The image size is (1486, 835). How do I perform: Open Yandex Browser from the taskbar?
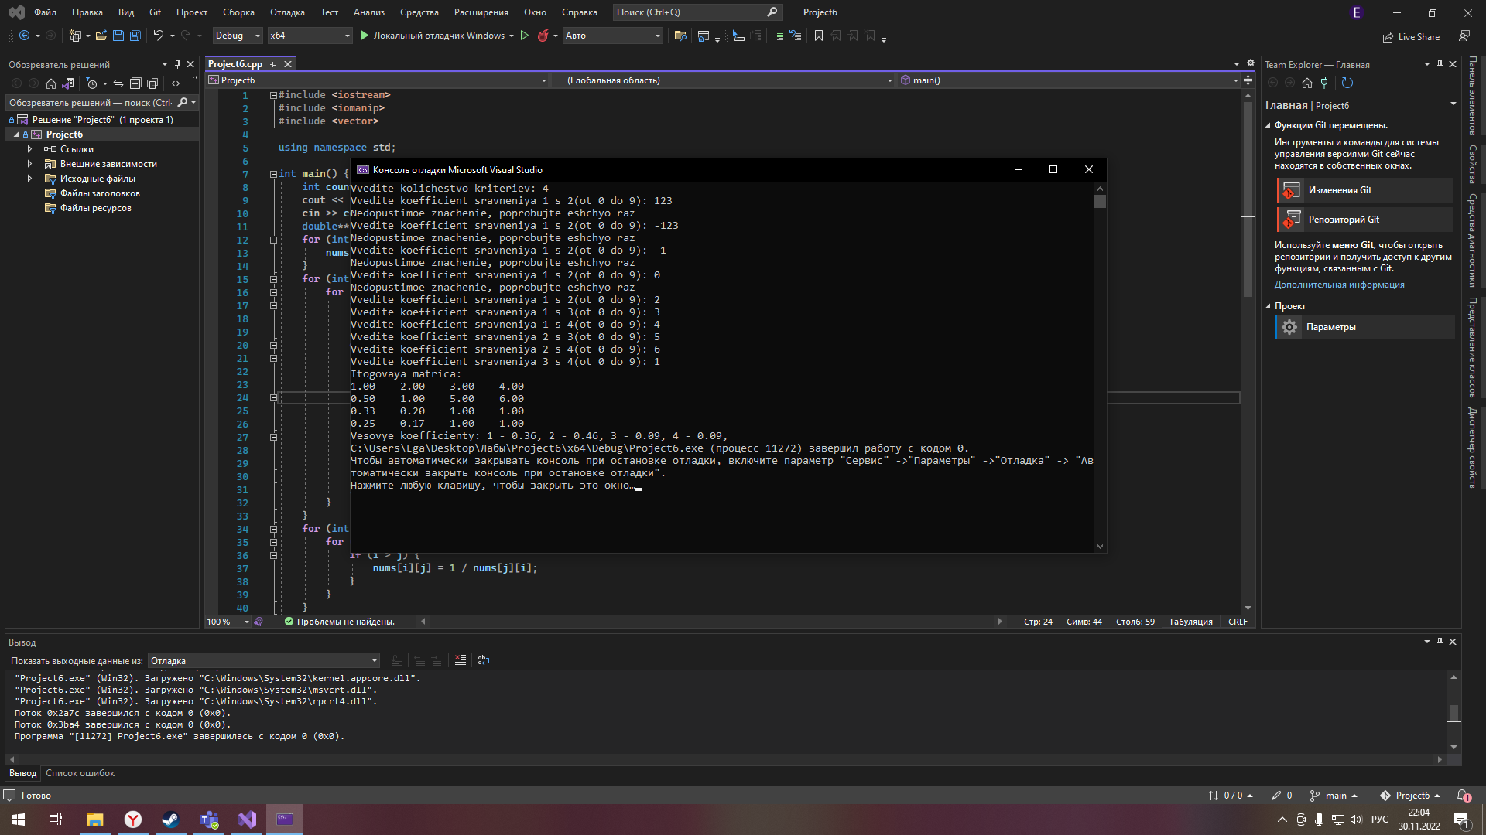coord(133,820)
